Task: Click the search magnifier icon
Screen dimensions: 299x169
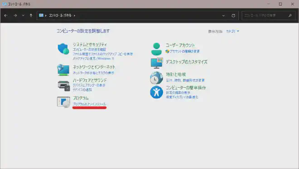Action: click(290, 15)
